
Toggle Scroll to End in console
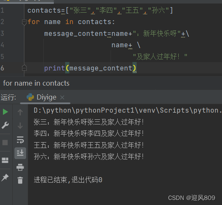[x=20, y=153]
